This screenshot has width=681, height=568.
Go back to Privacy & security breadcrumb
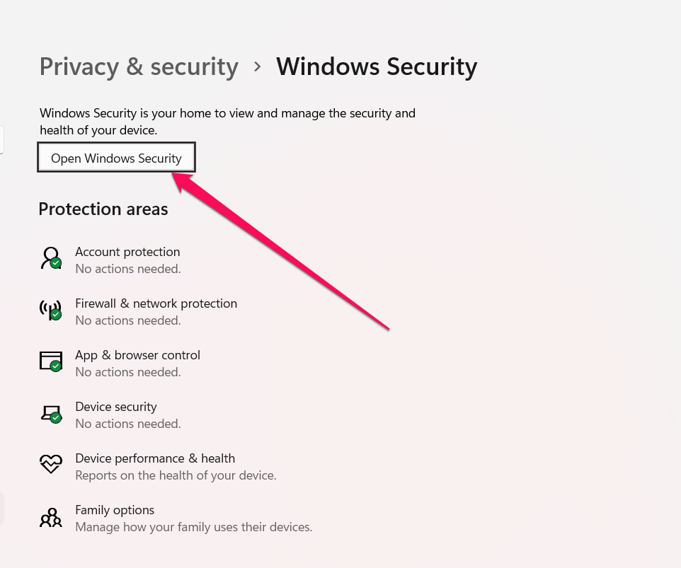pyautogui.click(x=139, y=66)
